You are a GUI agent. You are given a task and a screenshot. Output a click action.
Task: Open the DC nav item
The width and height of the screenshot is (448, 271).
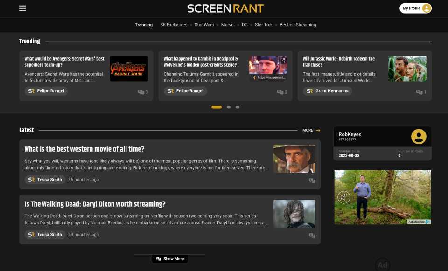245,25
